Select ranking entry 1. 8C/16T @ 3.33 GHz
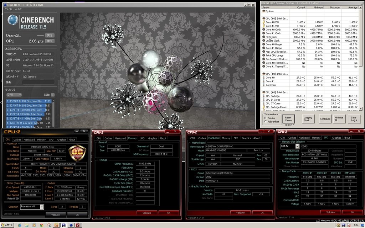365x228 pixels. click(29, 101)
